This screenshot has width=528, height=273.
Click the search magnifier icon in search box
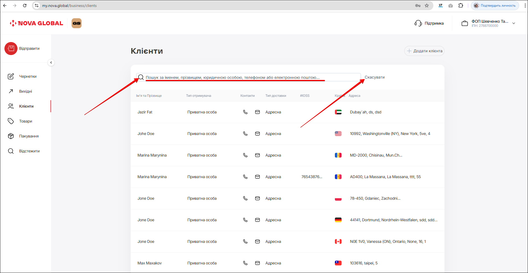[141, 77]
